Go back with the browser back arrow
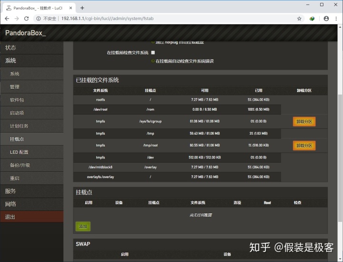 click(7, 19)
